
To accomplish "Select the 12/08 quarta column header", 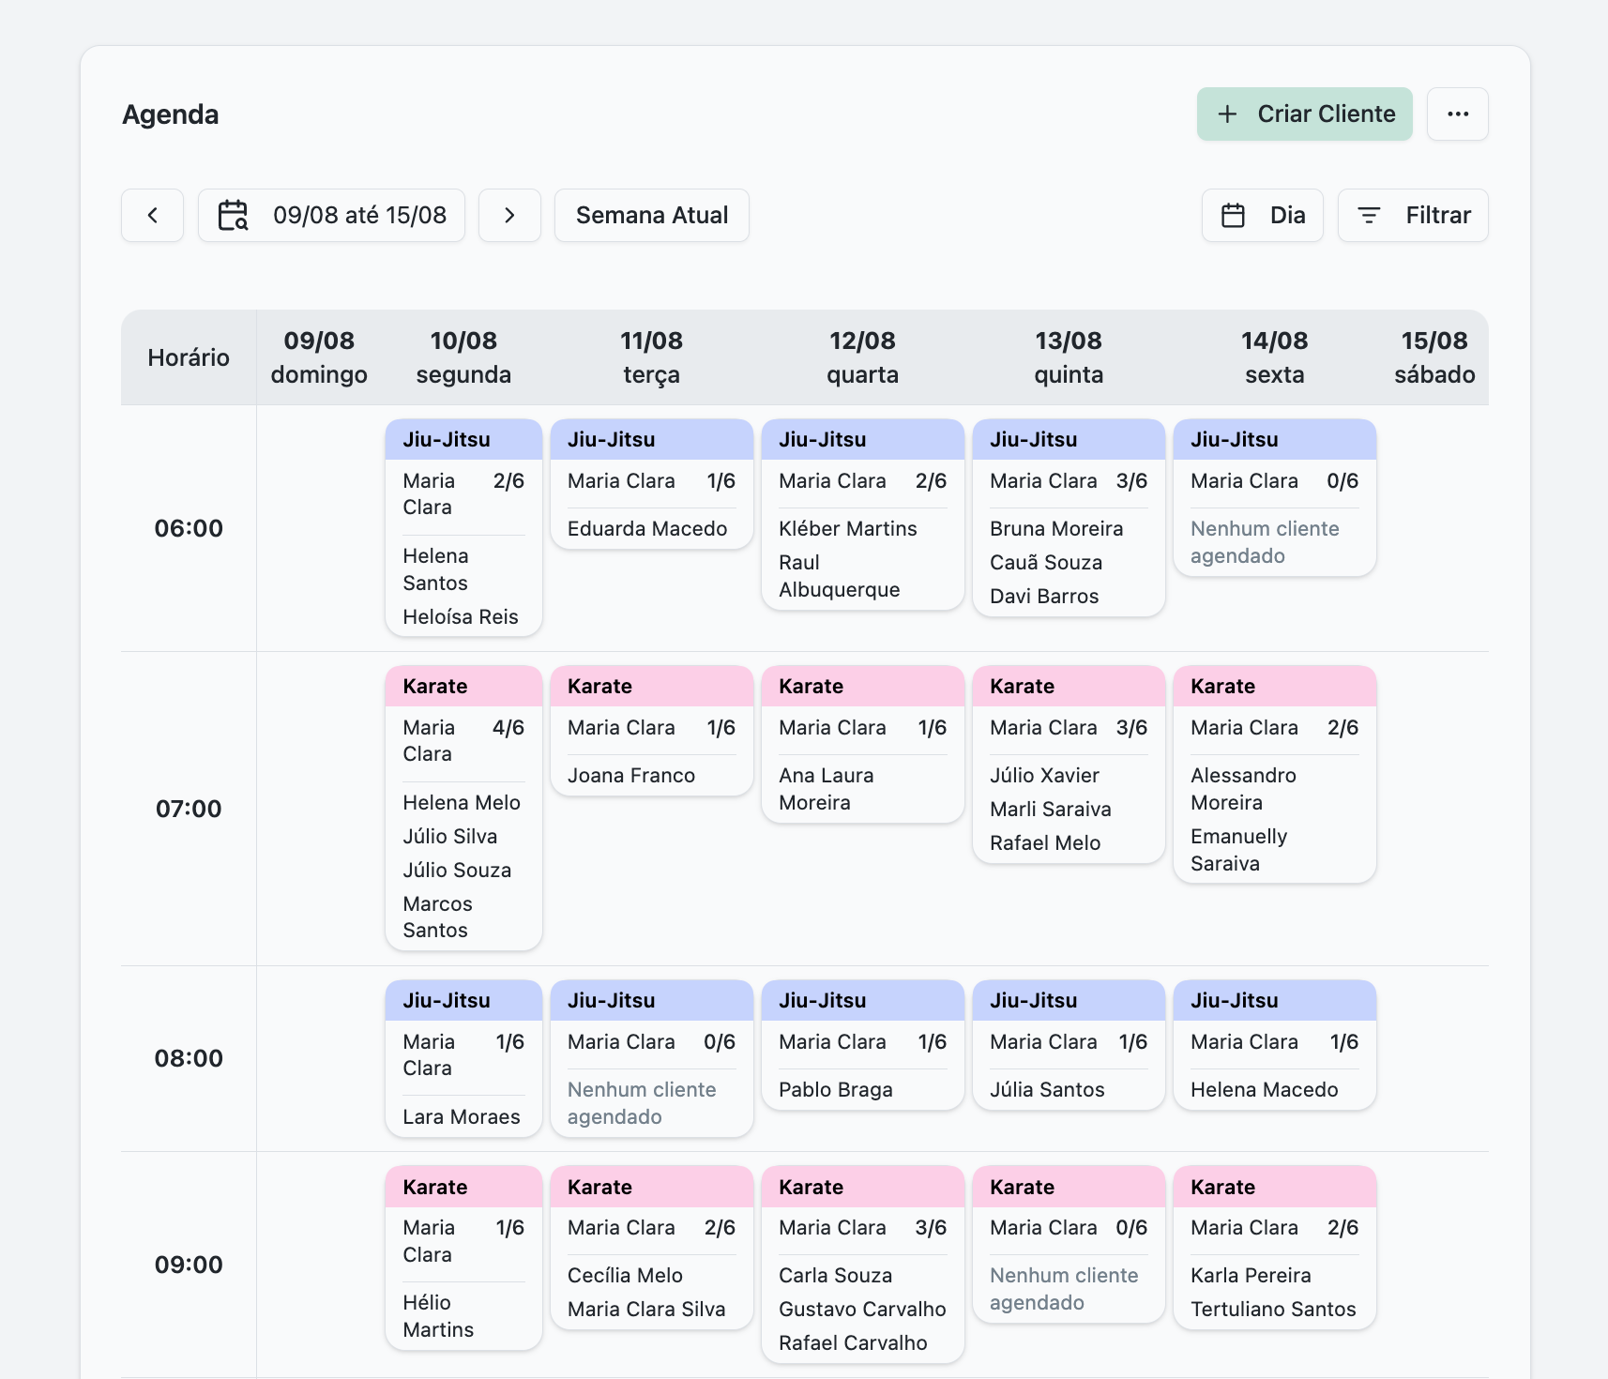I will (863, 357).
